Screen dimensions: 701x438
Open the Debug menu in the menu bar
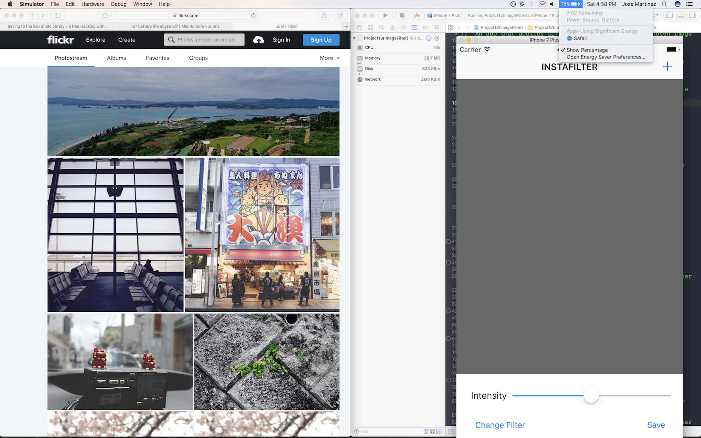pos(118,4)
